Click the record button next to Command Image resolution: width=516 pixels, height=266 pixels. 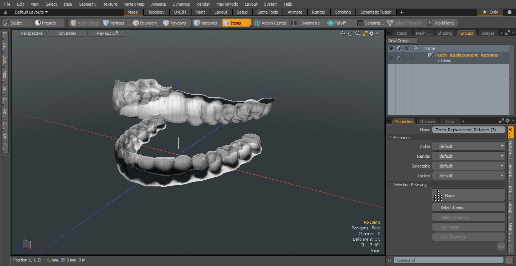pos(509,260)
